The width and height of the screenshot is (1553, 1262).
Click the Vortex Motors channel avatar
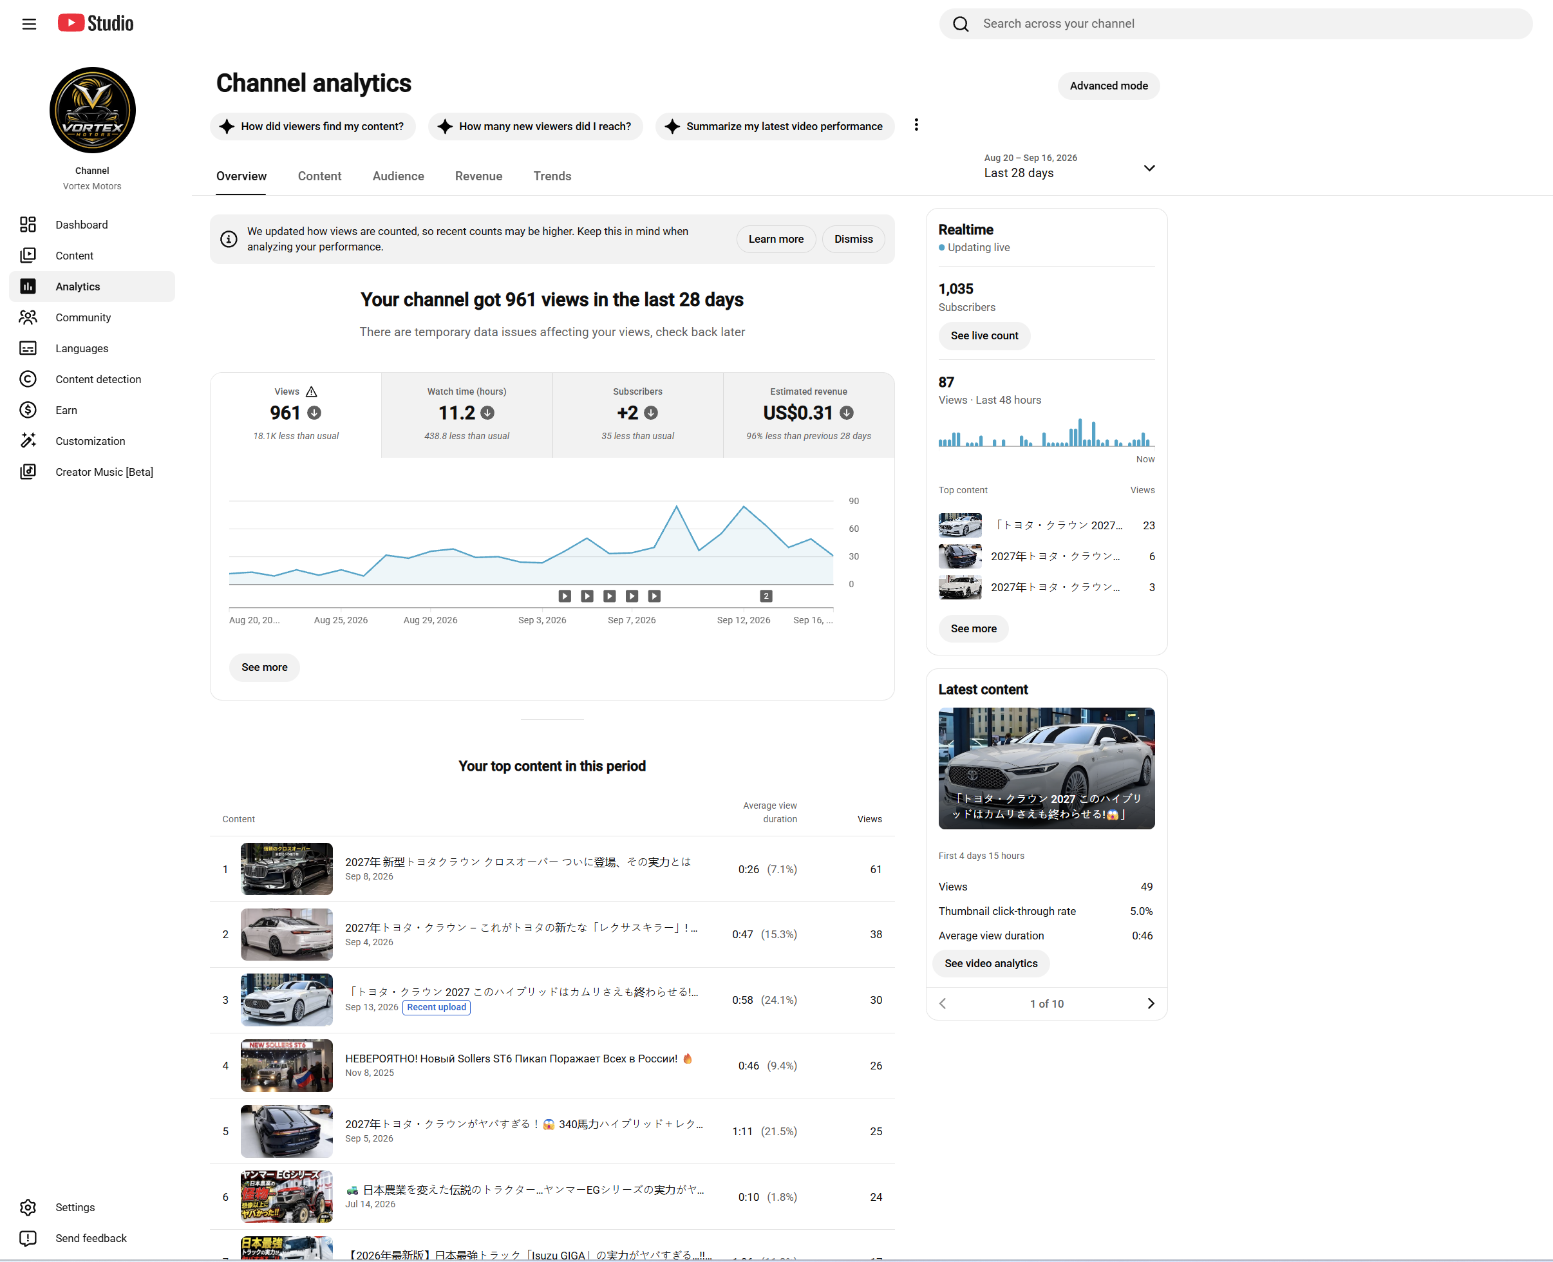pyautogui.click(x=92, y=111)
